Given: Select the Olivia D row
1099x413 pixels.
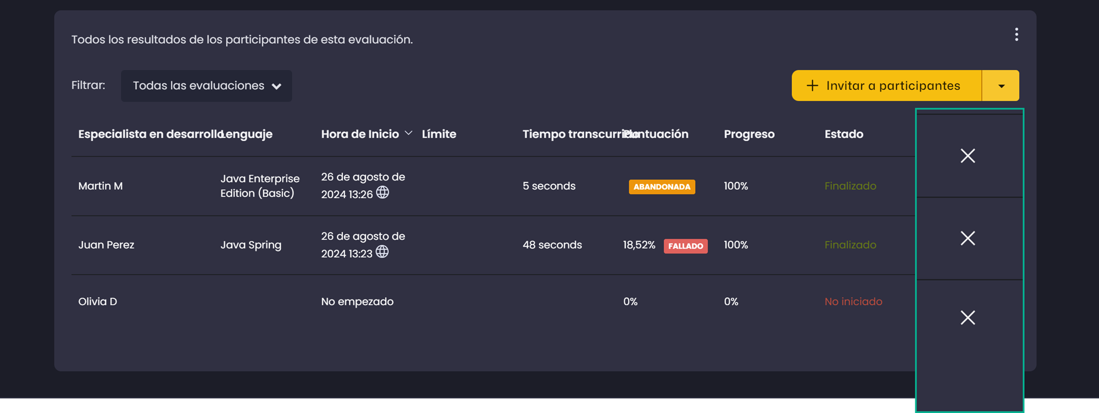Looking at the screenshot, I should click(493, 302).
